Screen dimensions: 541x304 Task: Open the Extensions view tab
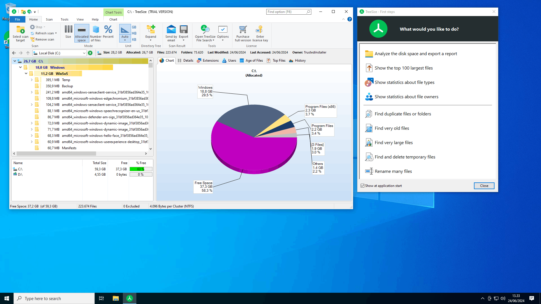point(208,61)
